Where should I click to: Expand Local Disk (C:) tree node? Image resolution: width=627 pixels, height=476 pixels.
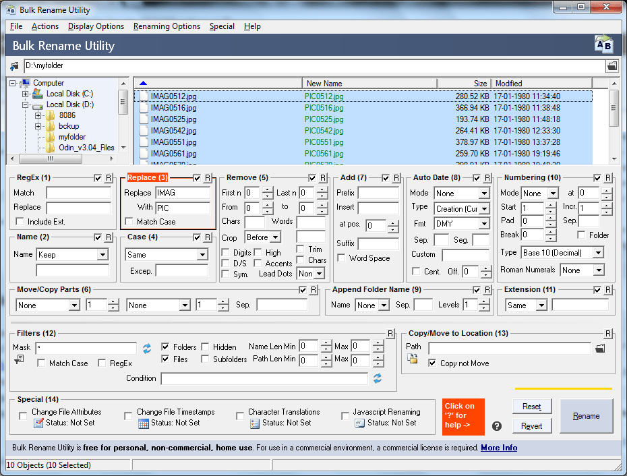(x=25, y=94)
